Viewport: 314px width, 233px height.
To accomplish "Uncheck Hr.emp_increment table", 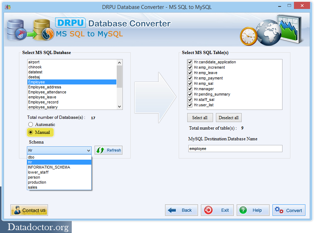I will tap(190, 67).
